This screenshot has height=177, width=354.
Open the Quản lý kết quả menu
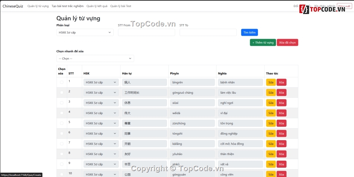tap(97, 6)
